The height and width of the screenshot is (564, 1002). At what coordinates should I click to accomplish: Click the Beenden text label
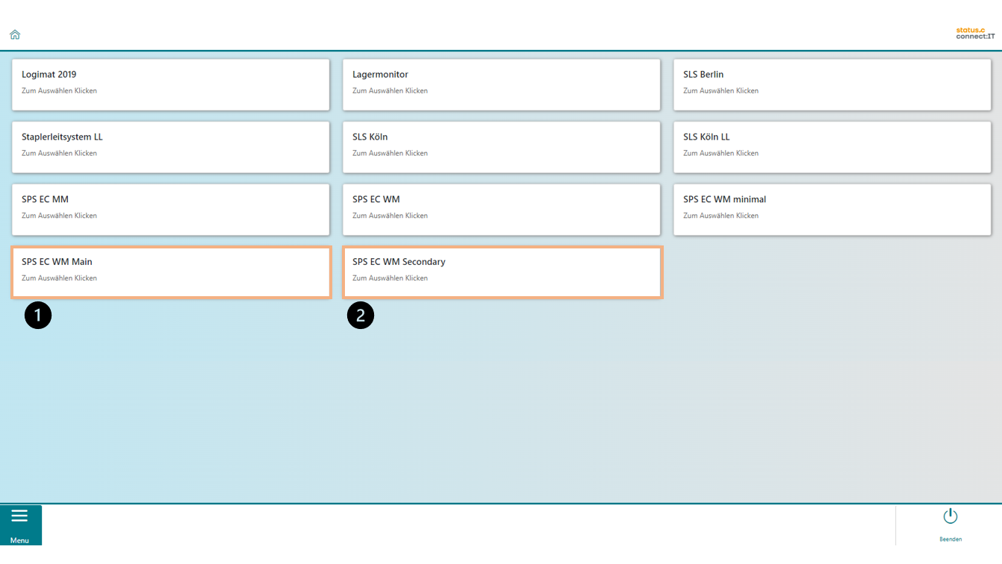click(950, 539)
